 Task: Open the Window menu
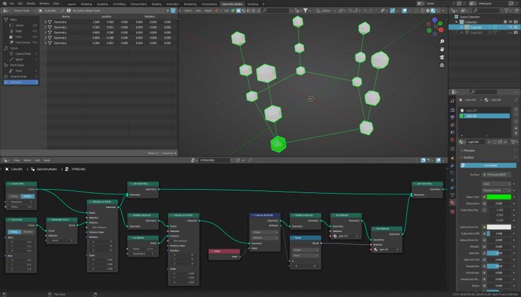pyautogui.click(x=44, y=4)
